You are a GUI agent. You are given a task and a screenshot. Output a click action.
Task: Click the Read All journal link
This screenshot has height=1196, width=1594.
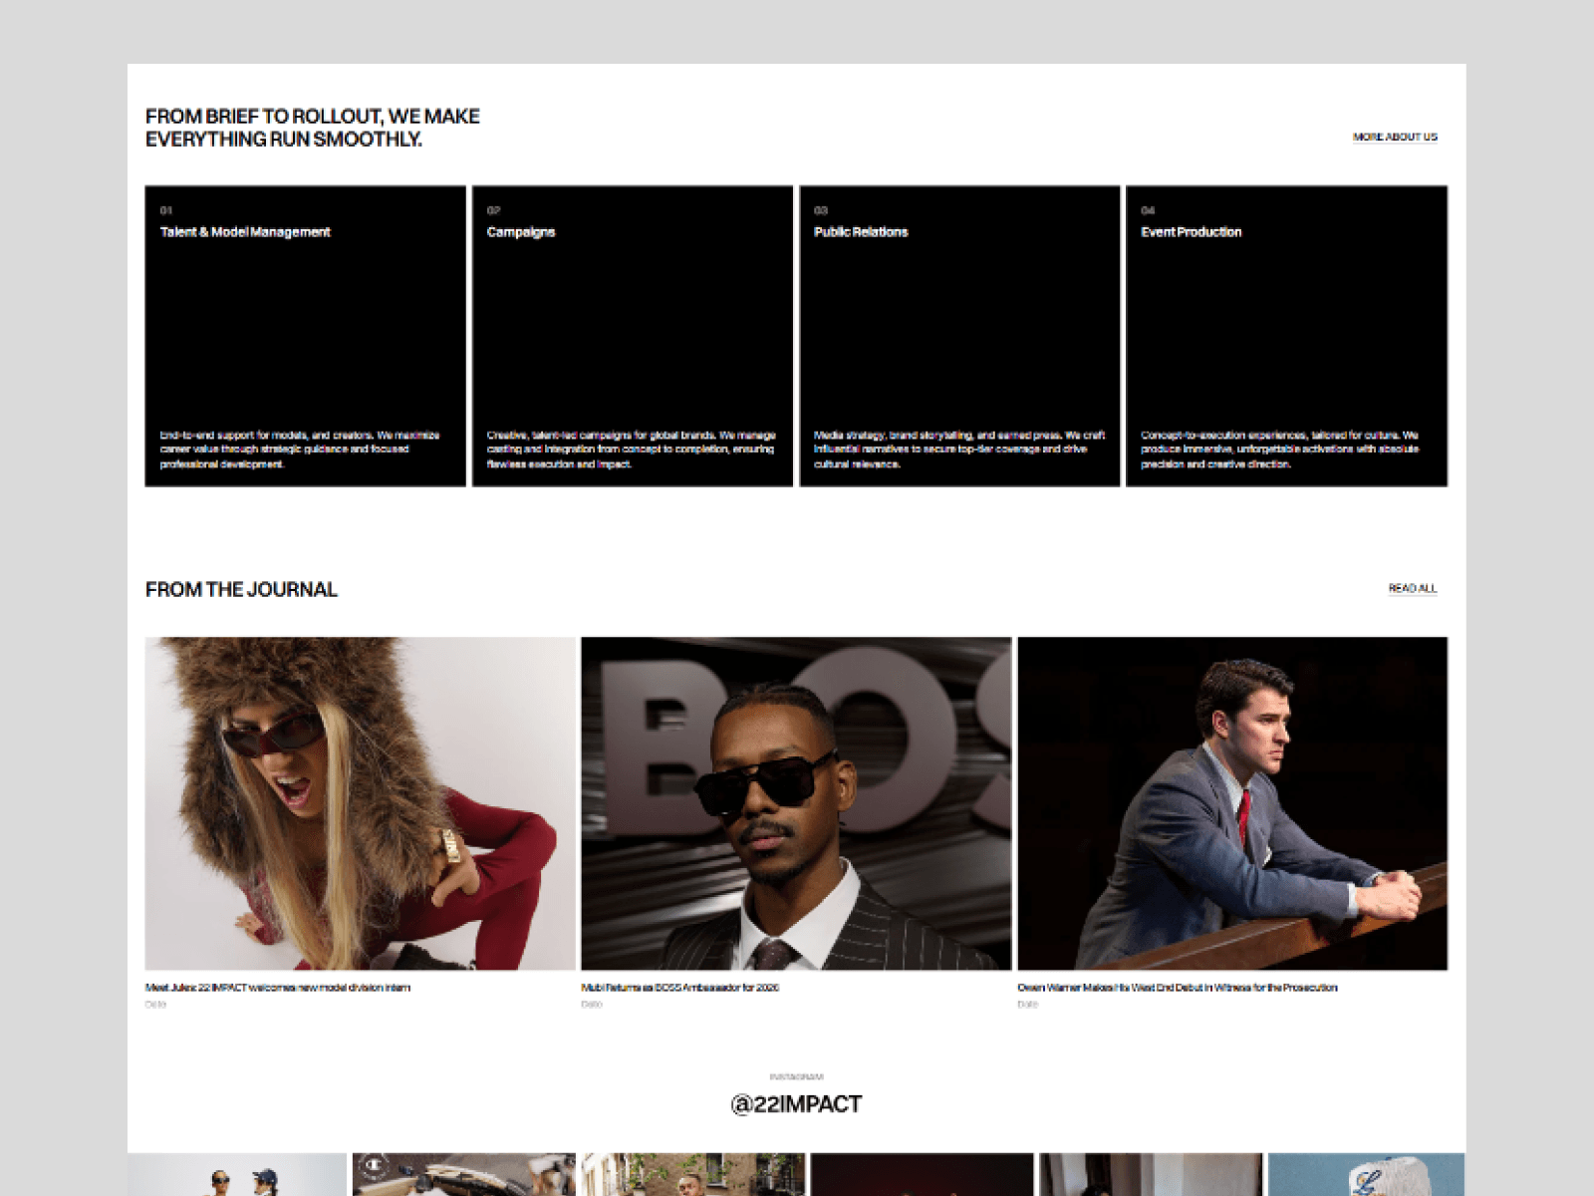click(x=1413, y=588)
